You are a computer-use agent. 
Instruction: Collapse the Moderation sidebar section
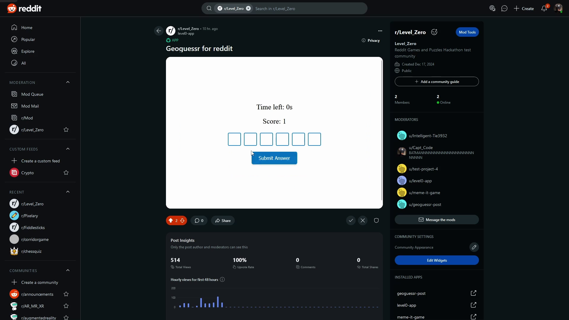68,82
